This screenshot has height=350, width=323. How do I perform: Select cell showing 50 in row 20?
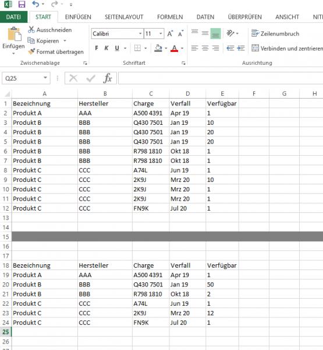222,285
